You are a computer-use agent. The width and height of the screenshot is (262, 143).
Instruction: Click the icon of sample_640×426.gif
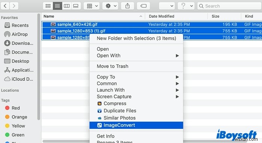point(53,25)
